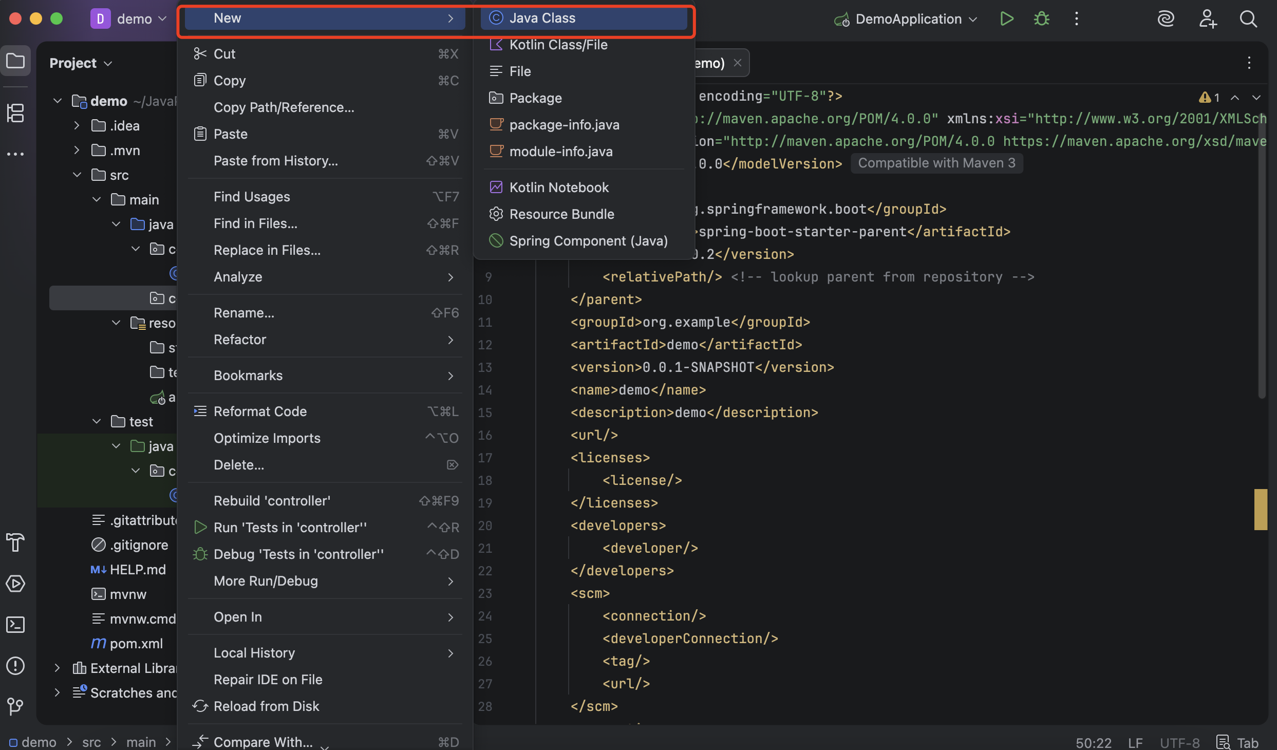Viewport: 1277px width, 750px height.
Task: Toggle the Project tool window folder icon
Action: click(15, 61)
